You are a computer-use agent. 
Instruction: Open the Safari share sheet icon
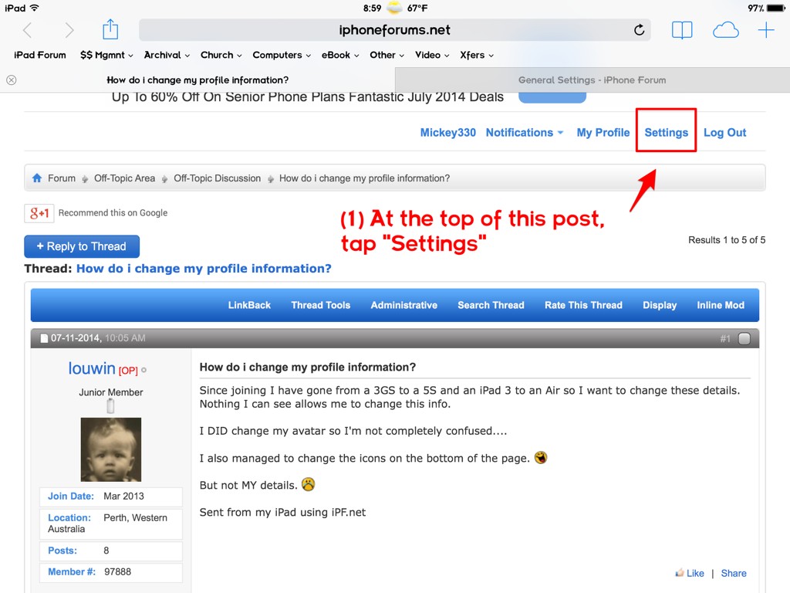point(110,29)
